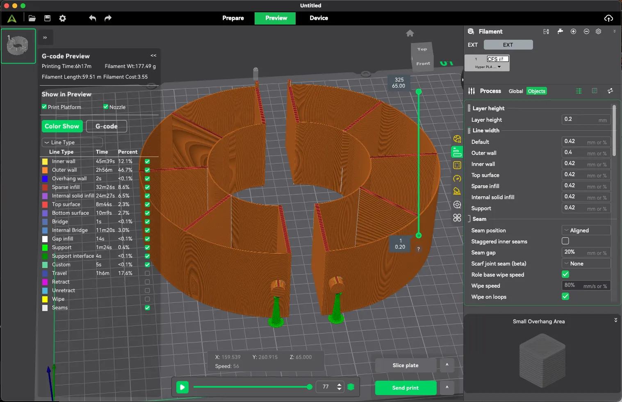Click the Slice plate button

tap(405, 365)
